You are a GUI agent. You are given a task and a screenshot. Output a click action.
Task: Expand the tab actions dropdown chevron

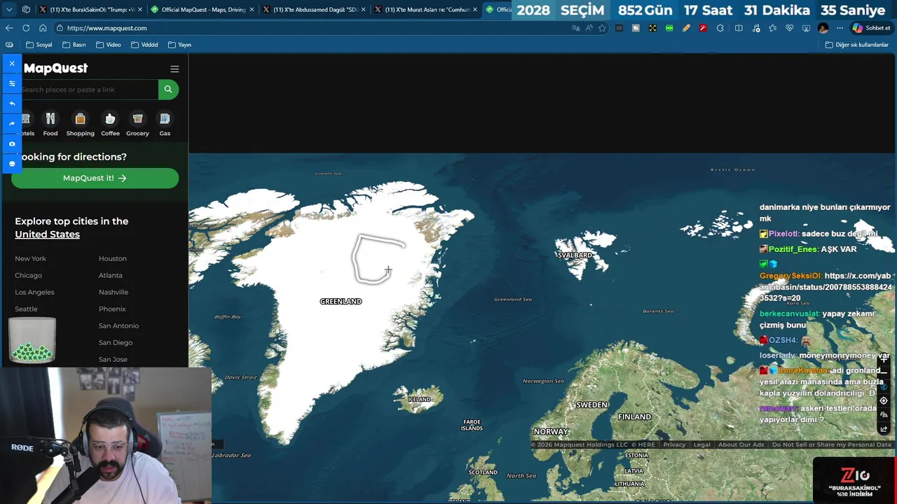pos(9,10)
